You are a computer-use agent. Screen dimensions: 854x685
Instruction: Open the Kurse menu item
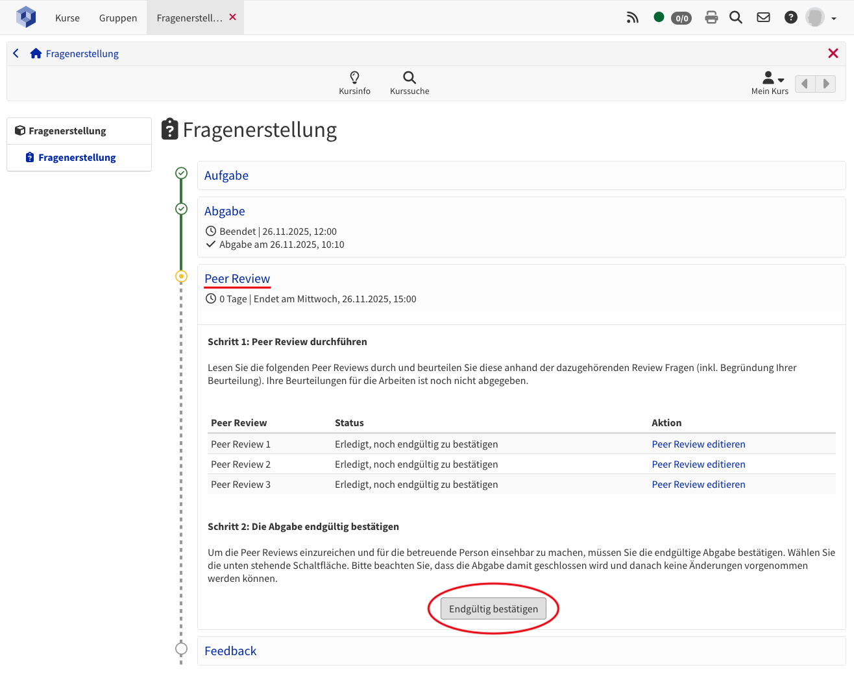67,18
